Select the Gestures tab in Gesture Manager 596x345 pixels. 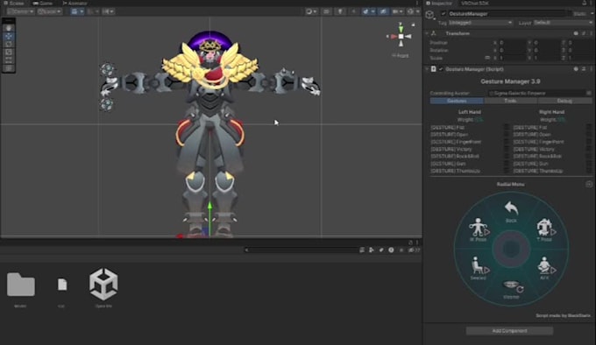[x=457, y=101]
